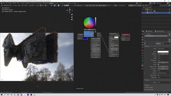This screenshot has width=171, height=96.
Task: Expand the Custom Properties panel
Action: (x=149, y=90)
